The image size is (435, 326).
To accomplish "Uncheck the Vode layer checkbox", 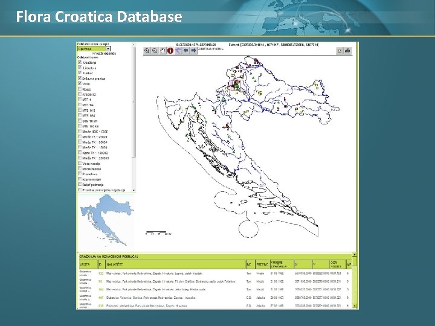I will tap(80, 83).
